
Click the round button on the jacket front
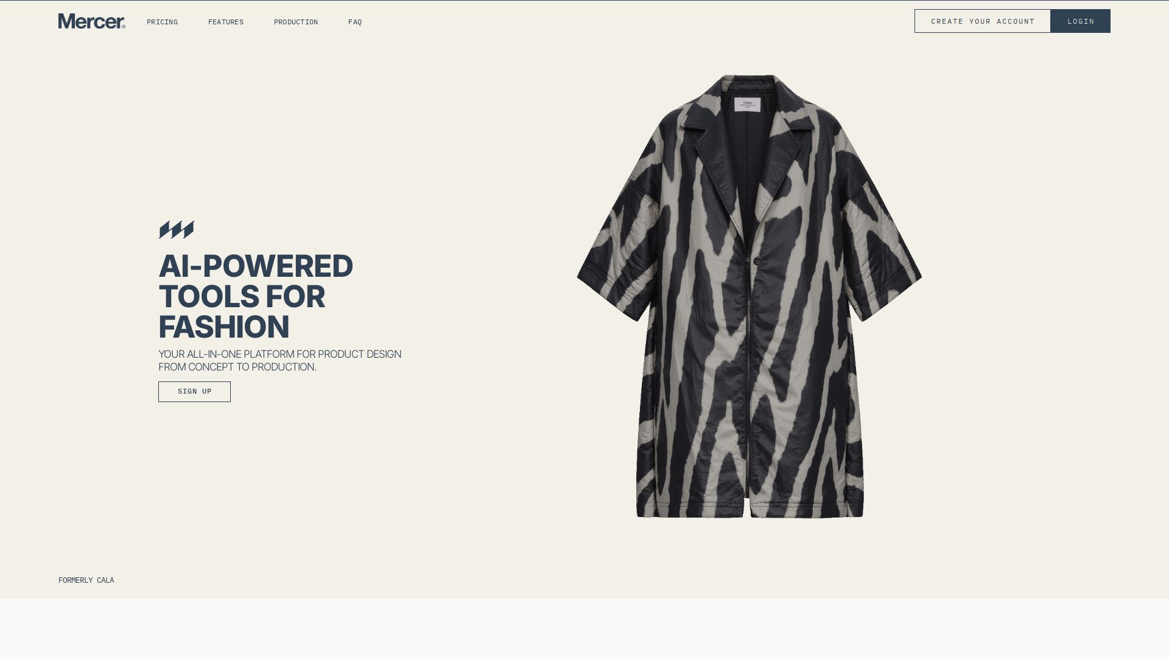click(x=757, y=261)
